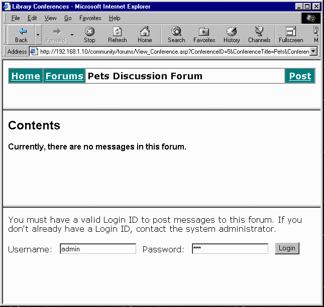Show the History toolbar icon
324x307 pixels.
coord(232,32)
